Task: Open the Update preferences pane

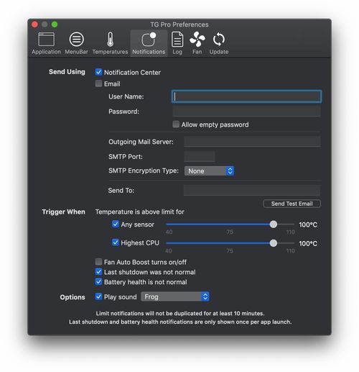Action: pos(219,43)
